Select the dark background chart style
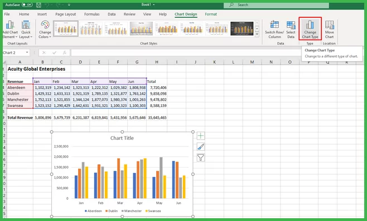Image resolution: width=367 pixels, height=221 pixels. 242,28
